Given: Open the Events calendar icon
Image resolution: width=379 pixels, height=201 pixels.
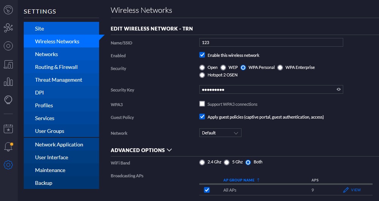Looking at the screenshot, I should 8,128.
